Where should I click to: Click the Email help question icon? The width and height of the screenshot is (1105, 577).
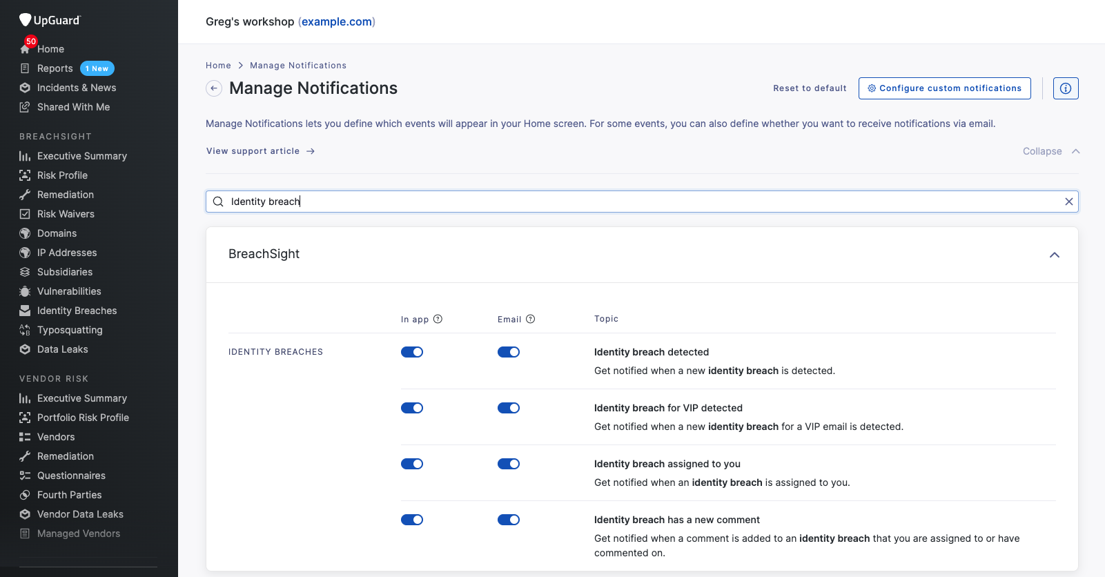click(x=530, y=319)
